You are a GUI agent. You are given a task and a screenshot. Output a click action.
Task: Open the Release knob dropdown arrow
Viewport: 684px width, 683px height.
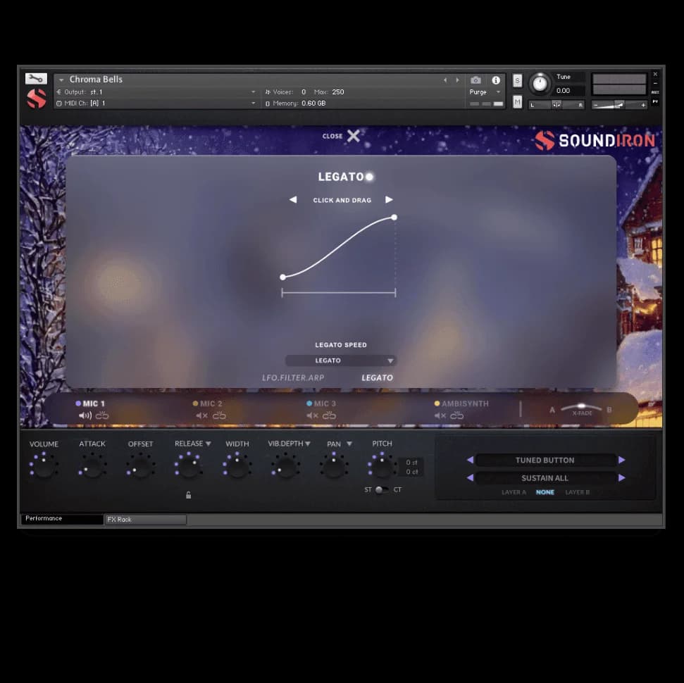click(208, 444)
